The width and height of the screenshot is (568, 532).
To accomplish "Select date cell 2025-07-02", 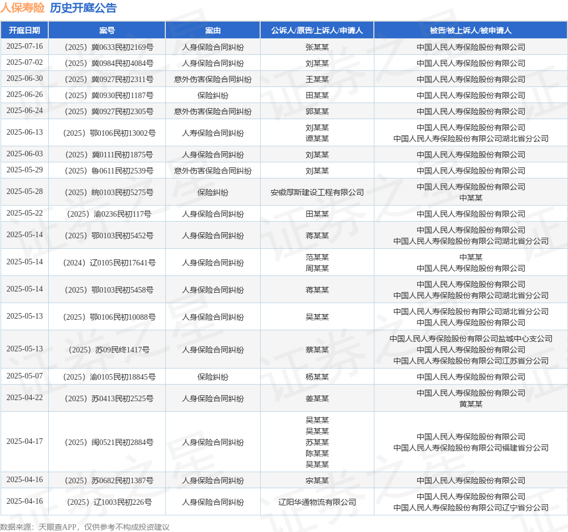I will [x=24, y=62].
